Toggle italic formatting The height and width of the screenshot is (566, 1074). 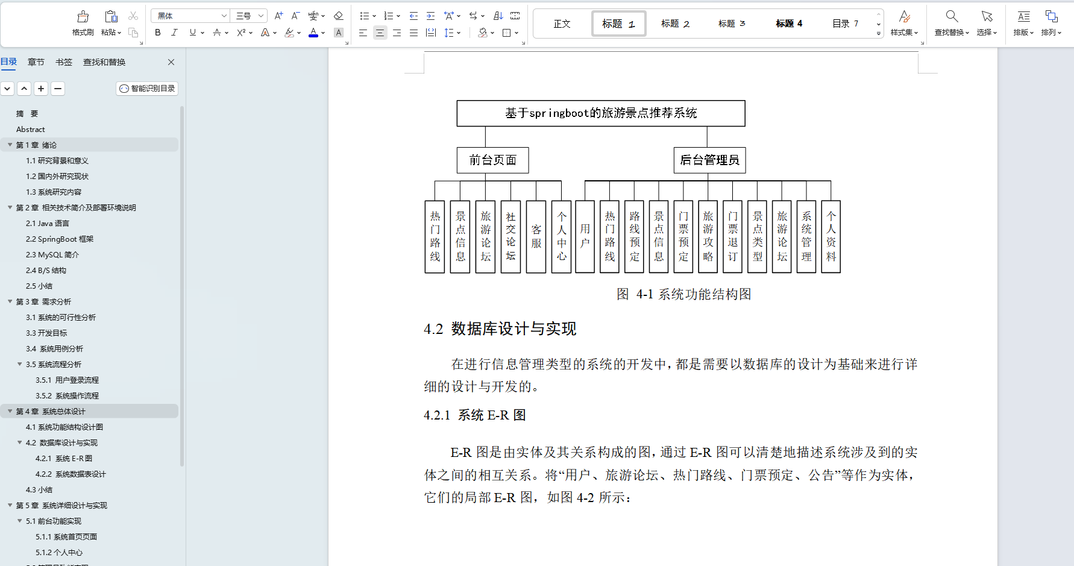point(174,33)
